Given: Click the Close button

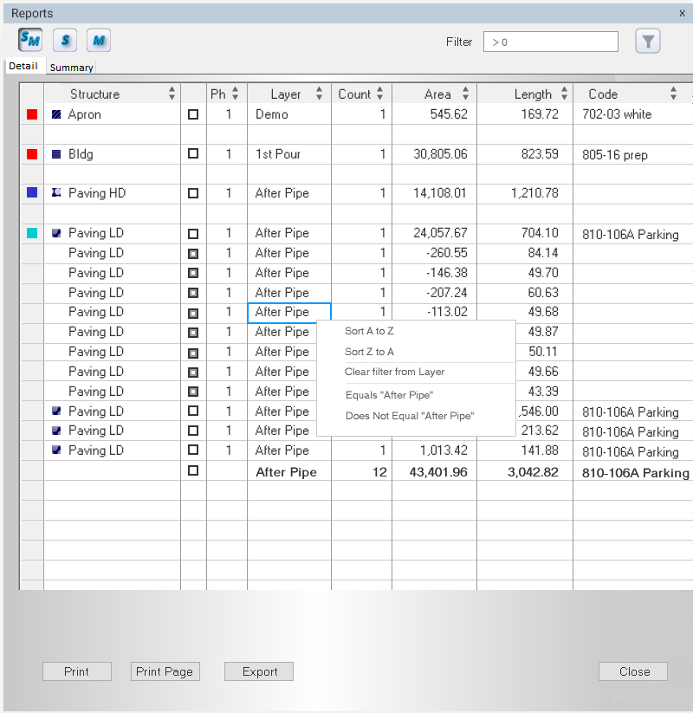Looking at the screenshot, I should [633, 671].
